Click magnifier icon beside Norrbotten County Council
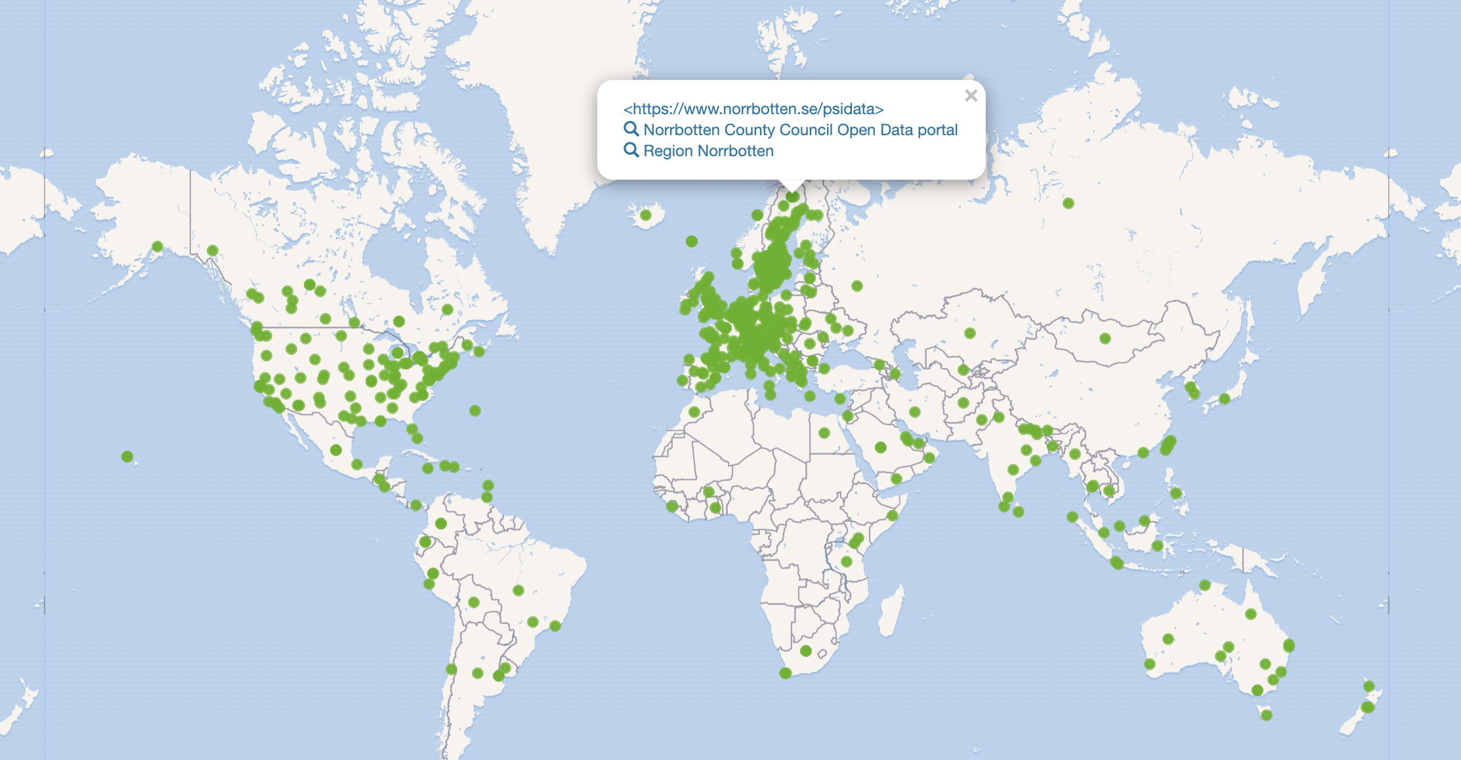1461x760 pixels. tap(631, 129)
